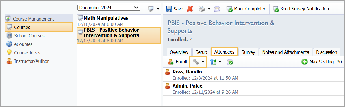The image size is (345, 107).
Task: Open Course Ideas in sidebar
Action: tap(27, 53)
